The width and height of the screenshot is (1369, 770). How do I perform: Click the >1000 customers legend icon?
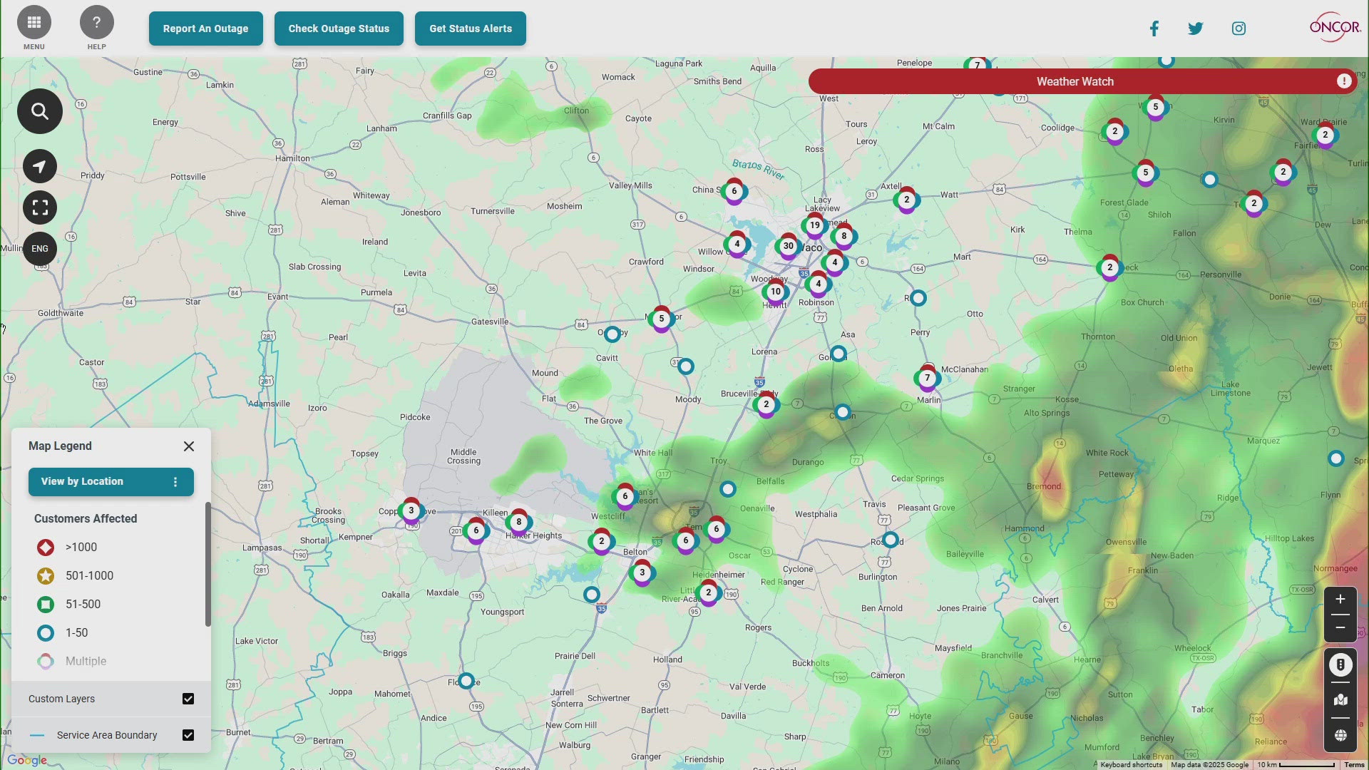[46, 548]
